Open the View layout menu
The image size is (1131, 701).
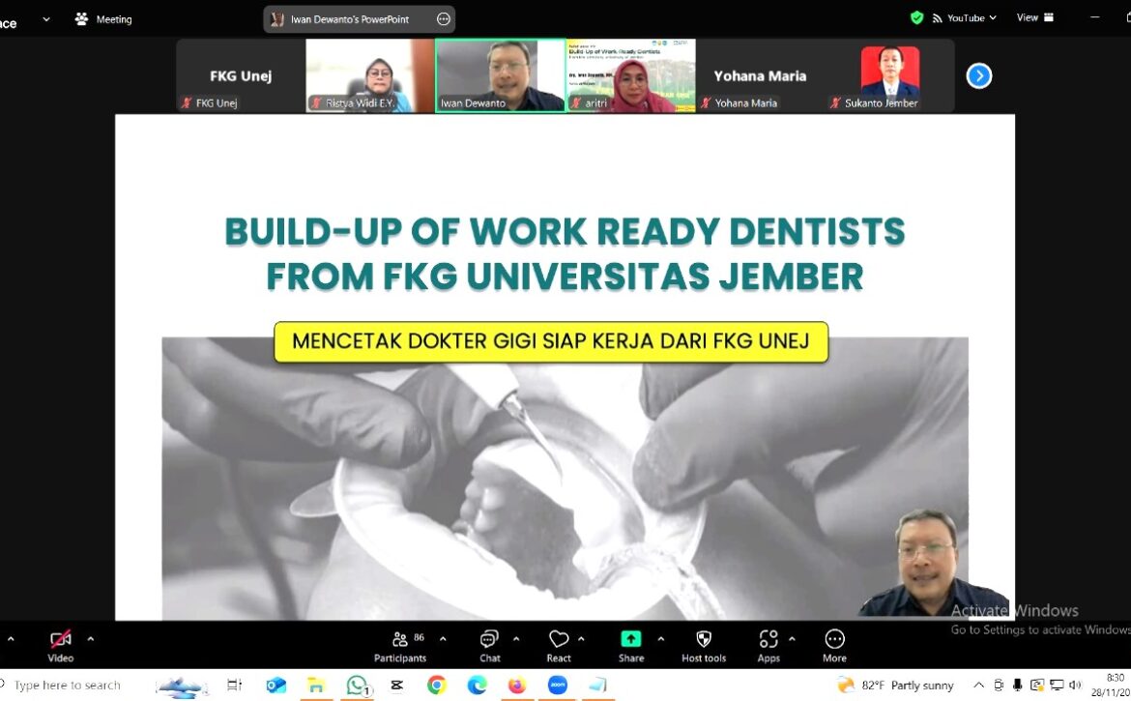[1035, 18]
